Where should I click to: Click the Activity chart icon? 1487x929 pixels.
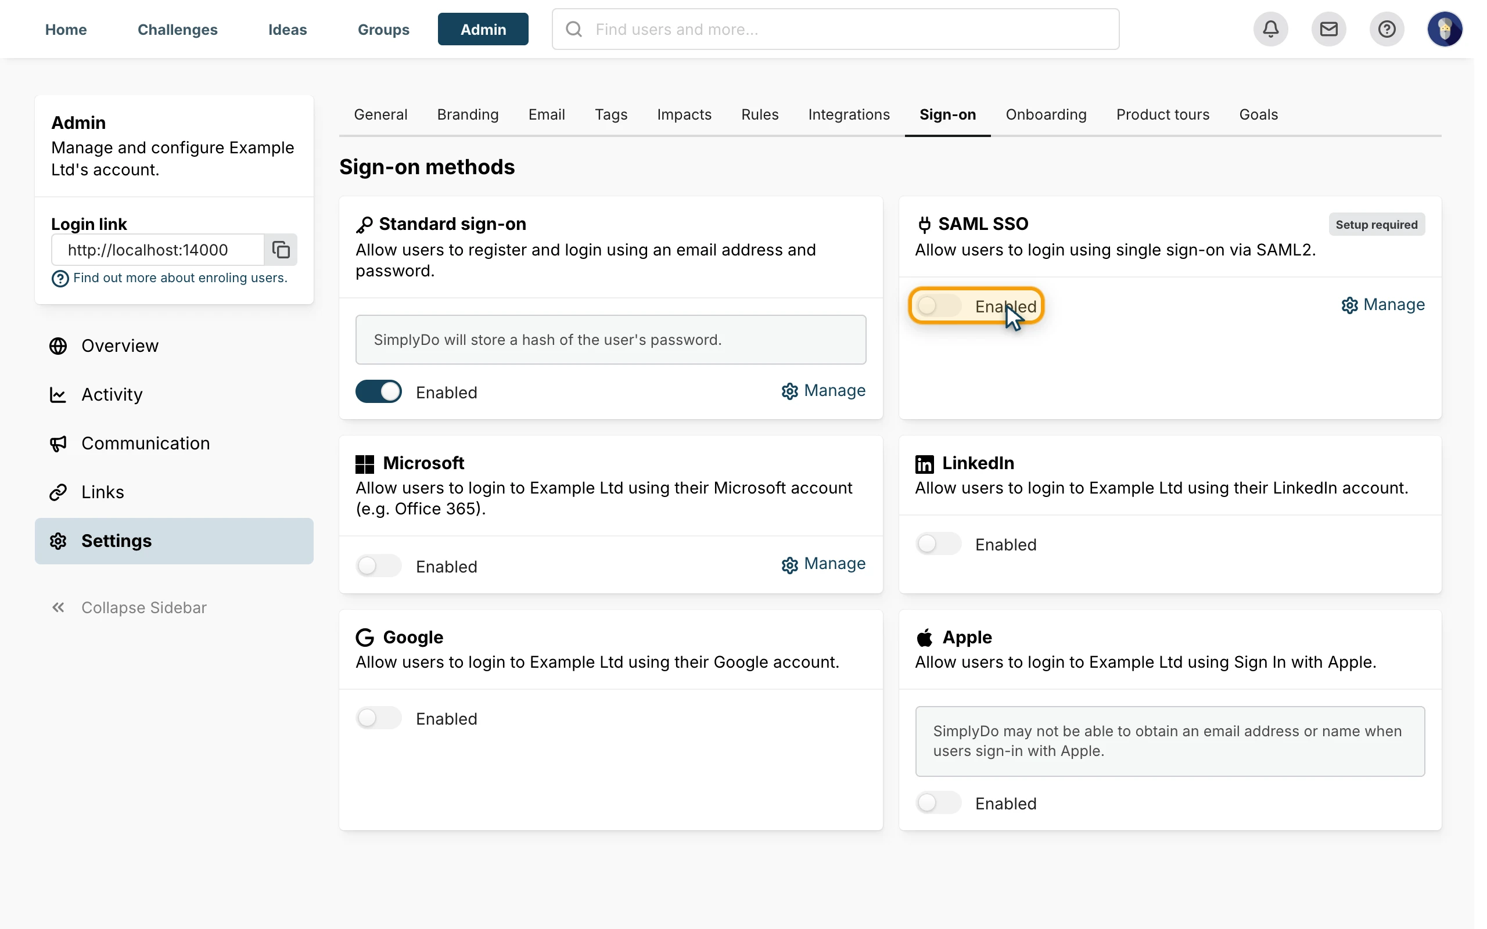click(x=58, y=394)
